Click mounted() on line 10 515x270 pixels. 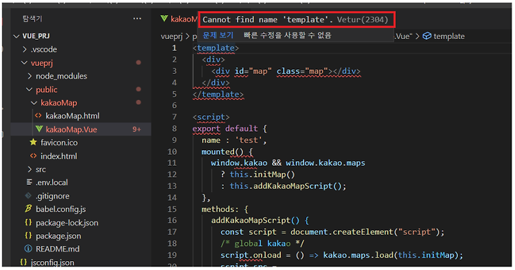point(222,151)
